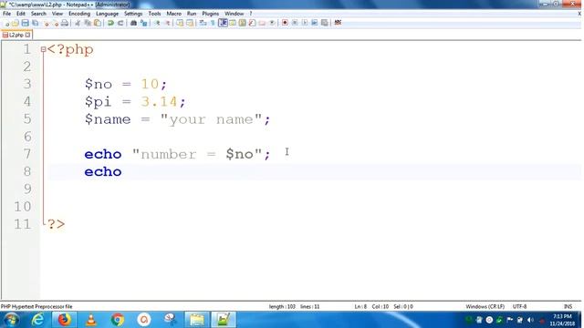Open the Search menu
The height and width of the screenshot is (328, 584).
[x=38, y=14]
